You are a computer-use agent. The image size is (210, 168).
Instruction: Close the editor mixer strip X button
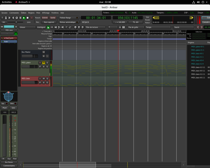[x=16, y=27]
